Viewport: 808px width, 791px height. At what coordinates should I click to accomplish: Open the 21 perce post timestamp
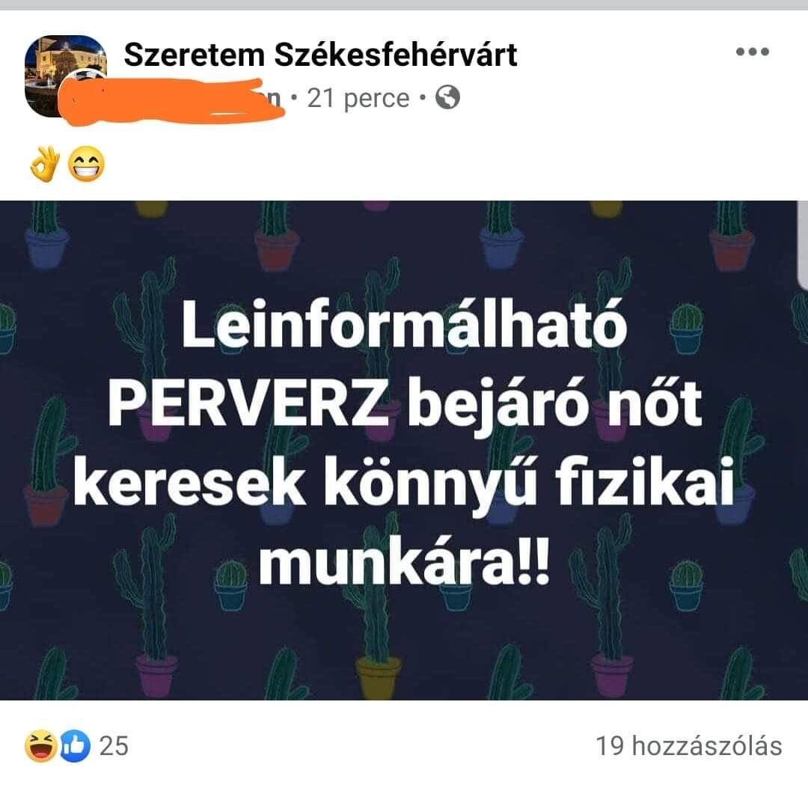[x=358, y=98]
